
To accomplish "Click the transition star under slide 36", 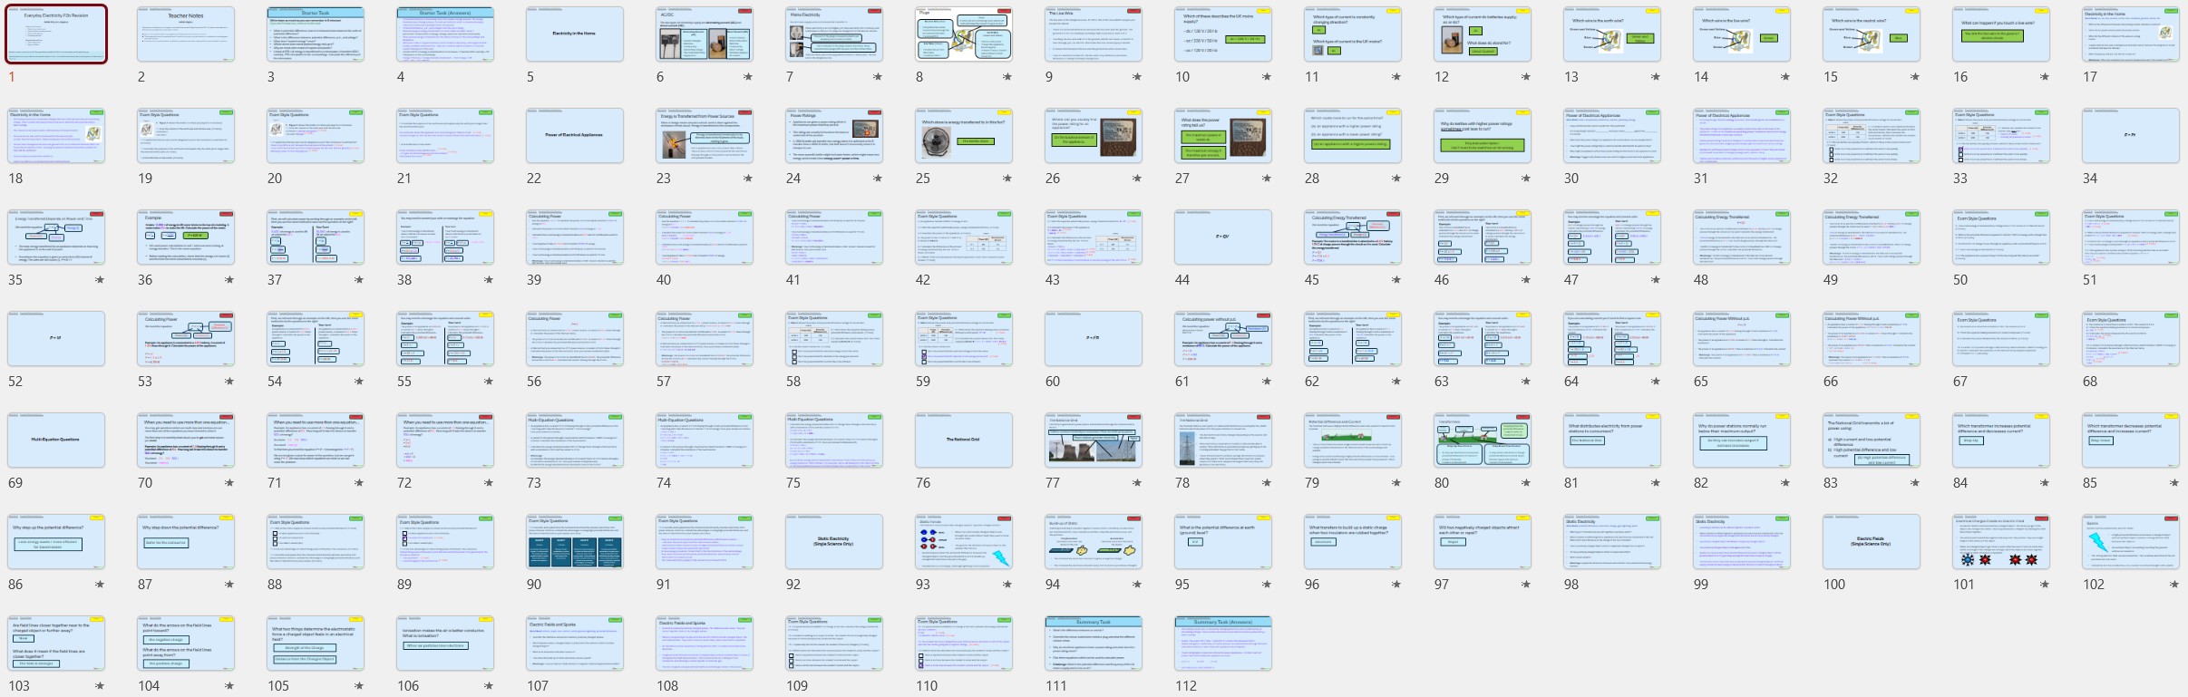I will click(229, 280).
